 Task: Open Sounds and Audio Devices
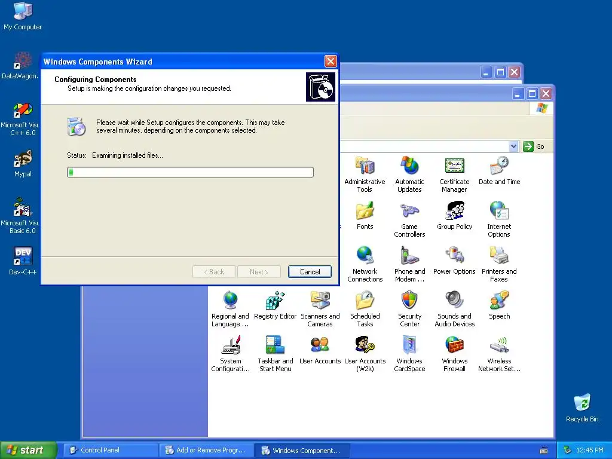point(454,309)
